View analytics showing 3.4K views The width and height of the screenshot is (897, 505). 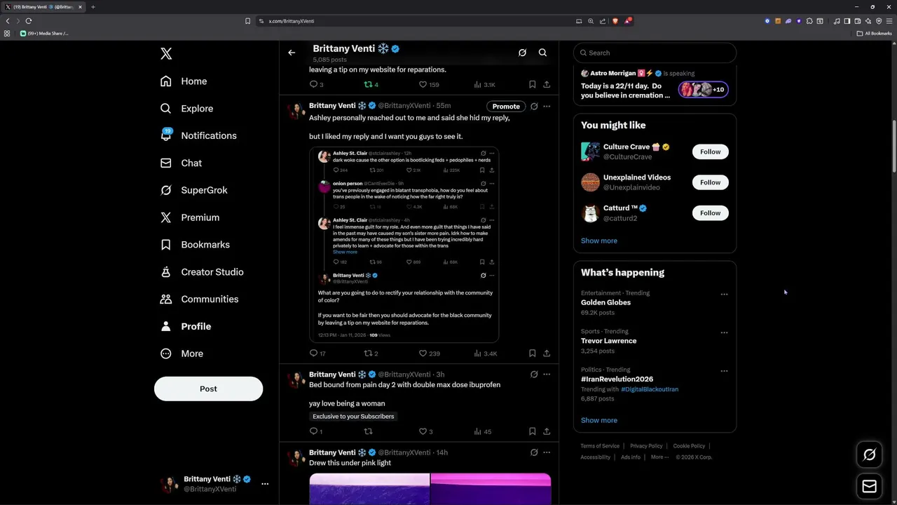click(486, 353)
